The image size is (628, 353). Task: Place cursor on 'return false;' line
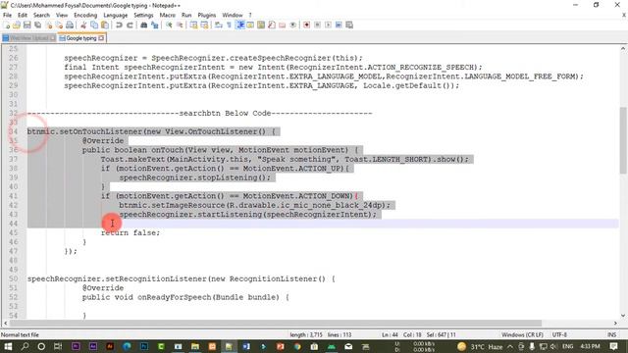click(131, 232)
